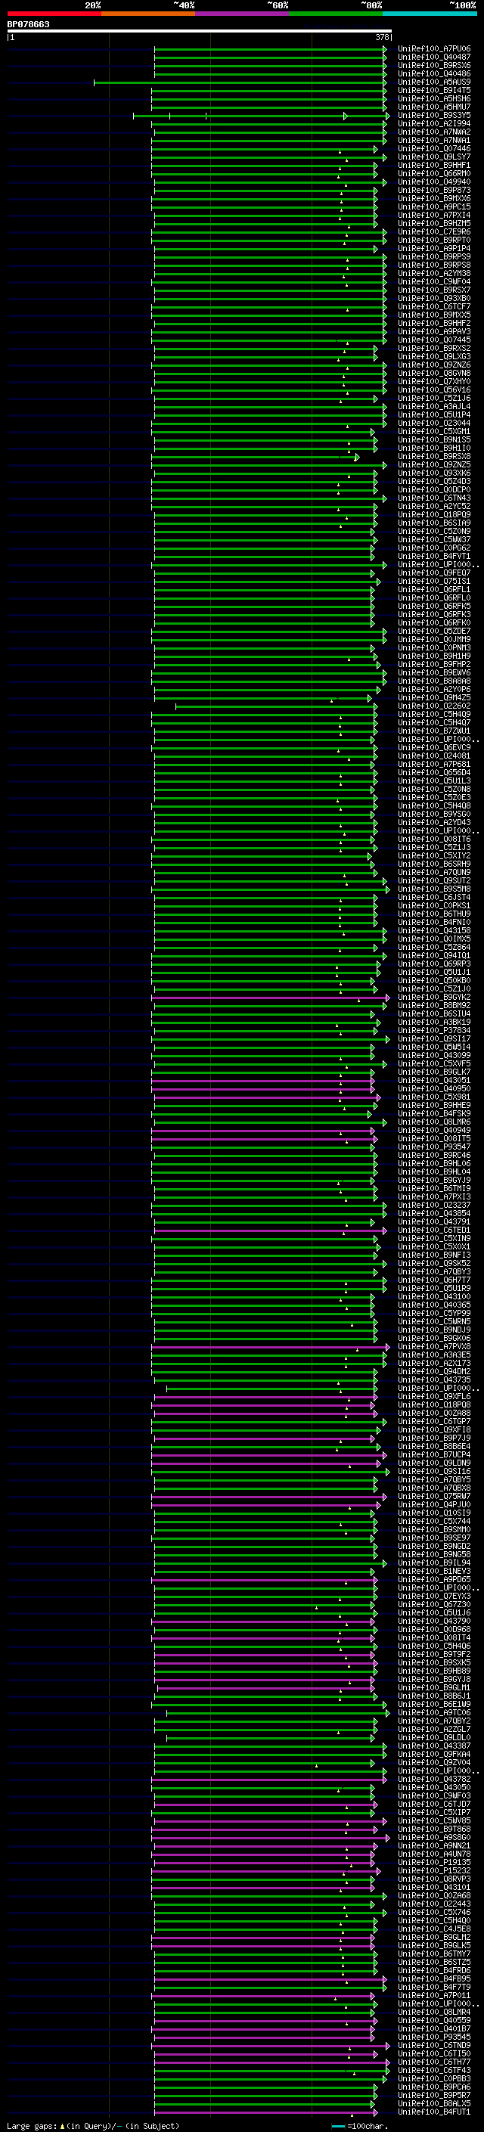The height and width of the screenshot is (2132, 484).
Task: Open hit UniRef100_Q9LSY7
Action: pos(433,157)
